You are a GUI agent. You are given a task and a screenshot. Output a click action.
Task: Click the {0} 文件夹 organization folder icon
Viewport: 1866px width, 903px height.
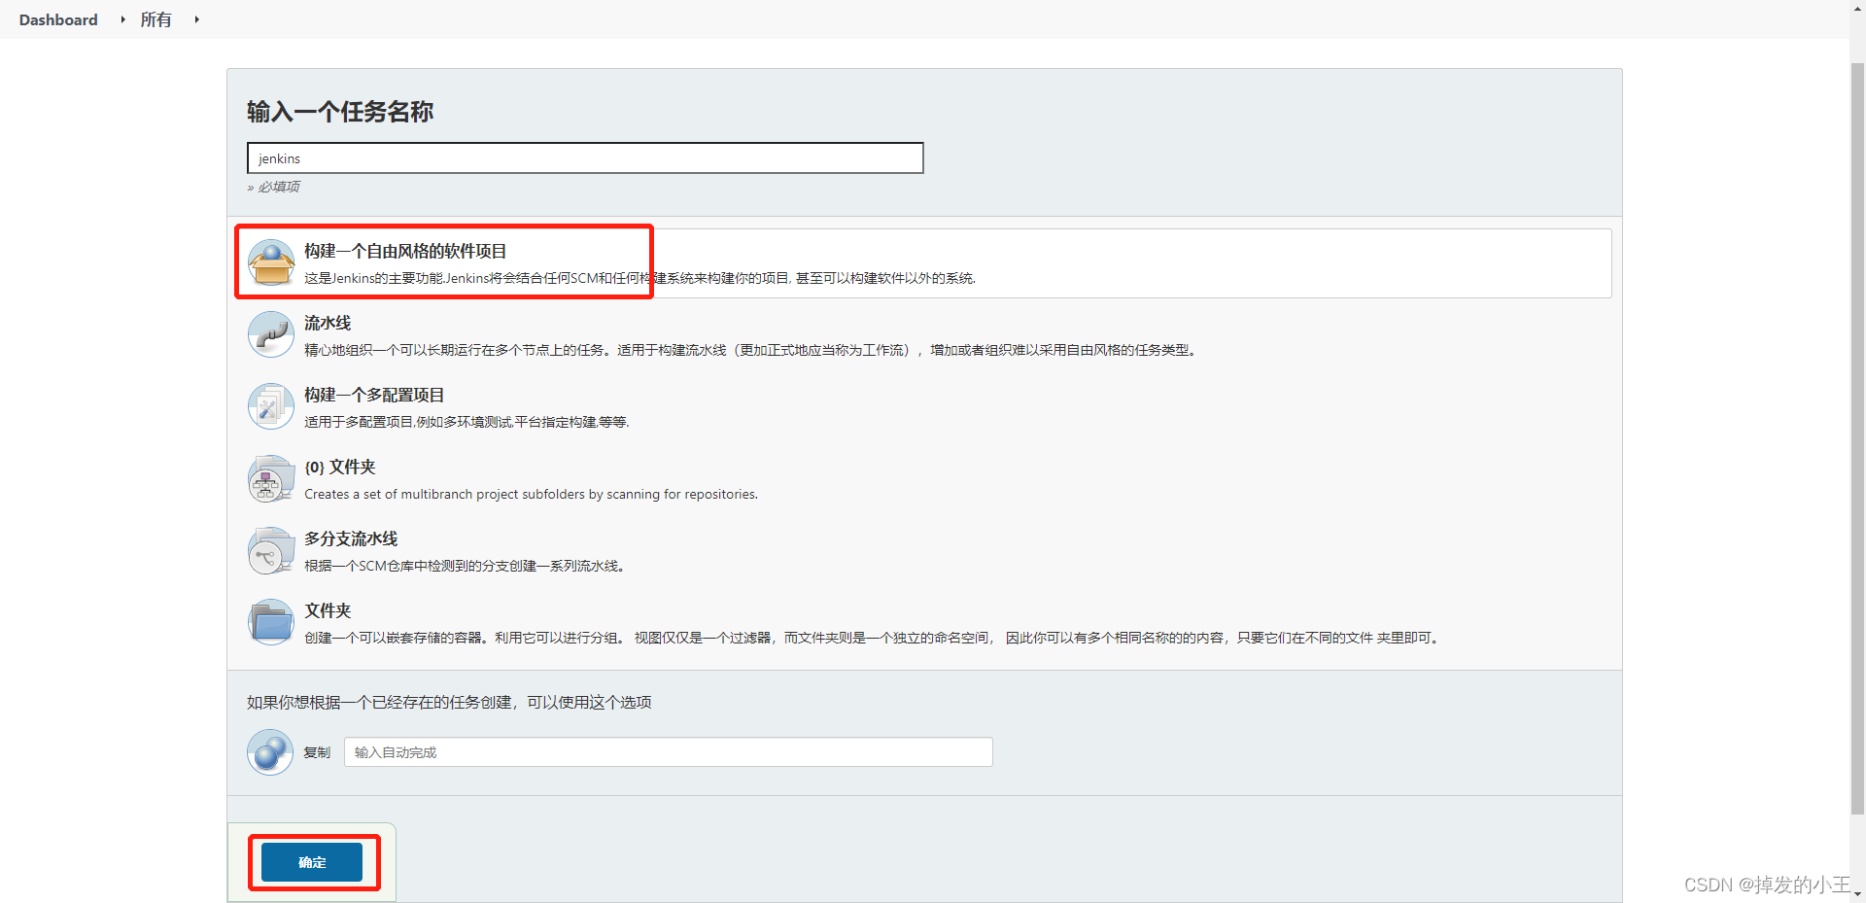click(271, 478)
